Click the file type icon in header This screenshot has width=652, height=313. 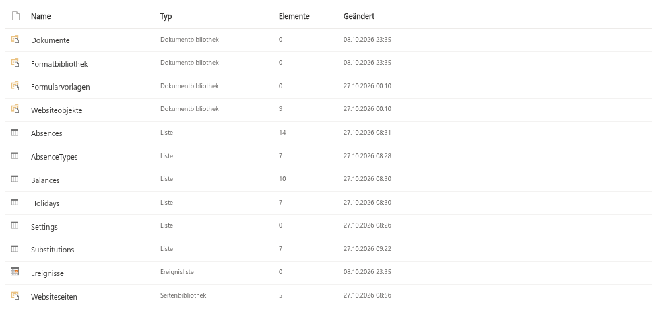coord(15,16)
